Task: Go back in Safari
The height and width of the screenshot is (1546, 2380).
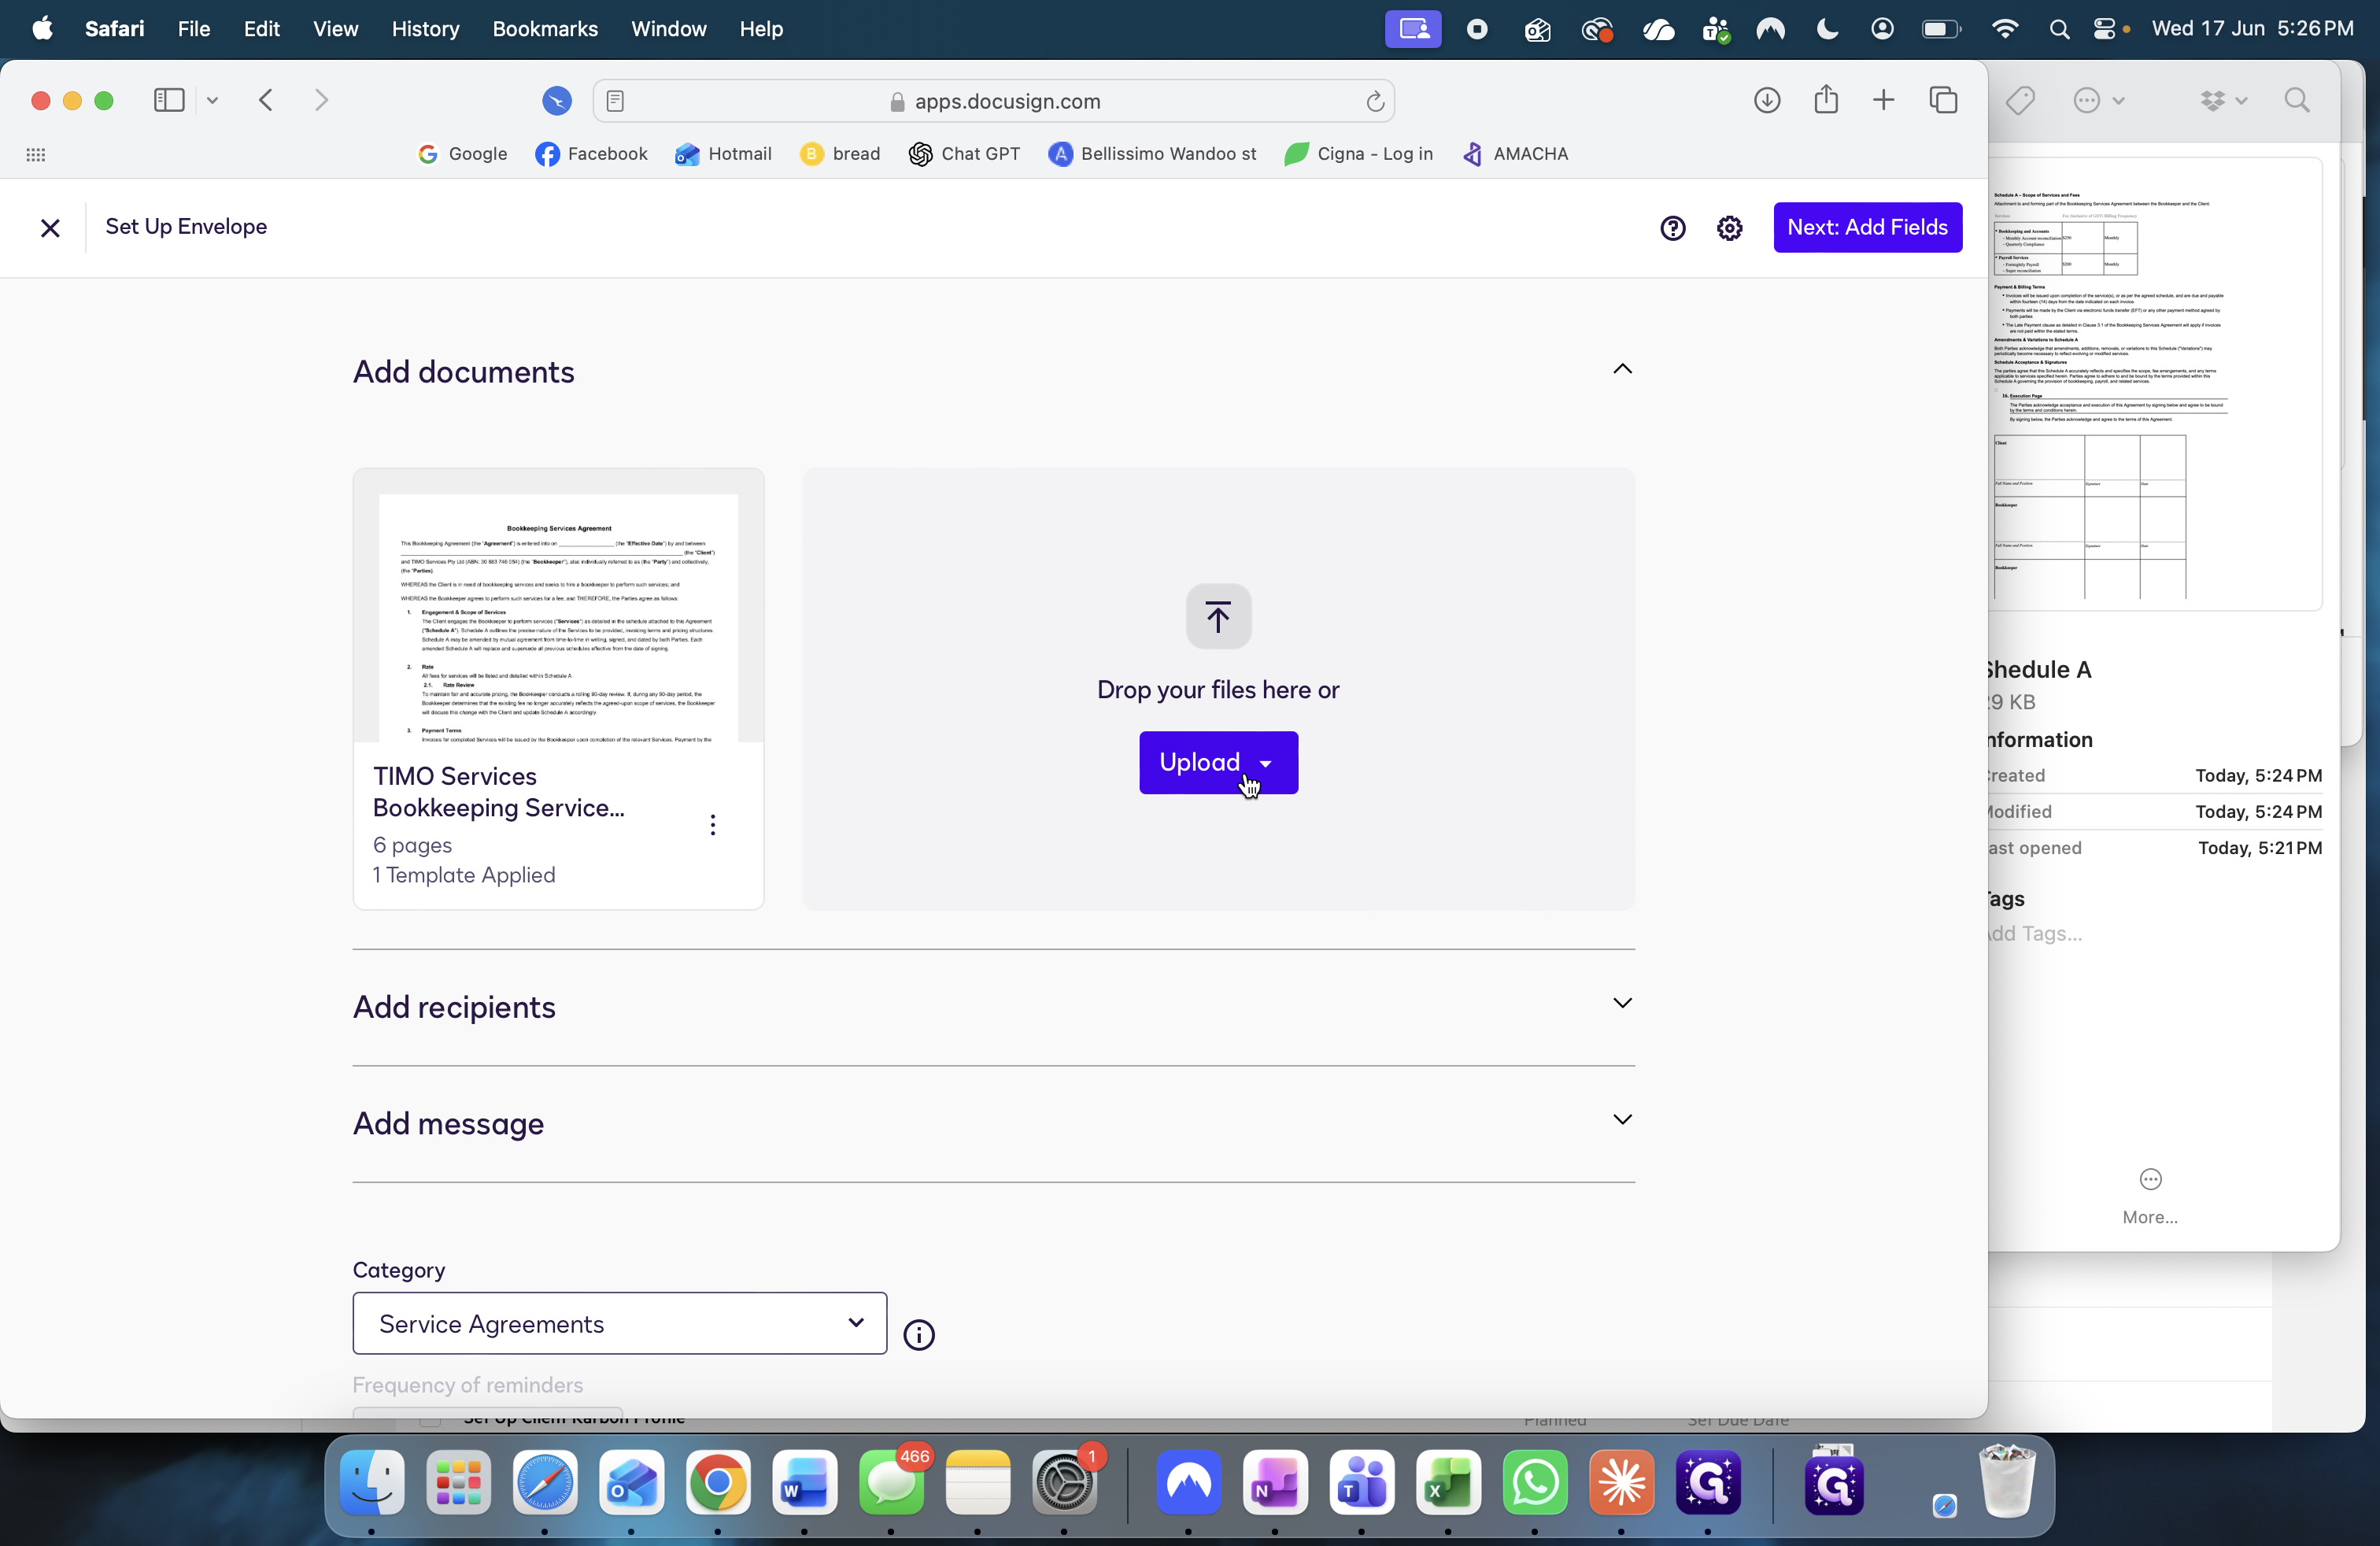Action: click(266, 100)
